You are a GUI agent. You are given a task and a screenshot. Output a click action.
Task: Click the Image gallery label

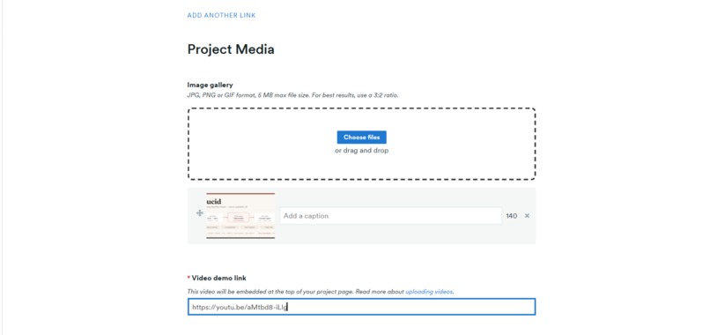(x=211, y=85)
